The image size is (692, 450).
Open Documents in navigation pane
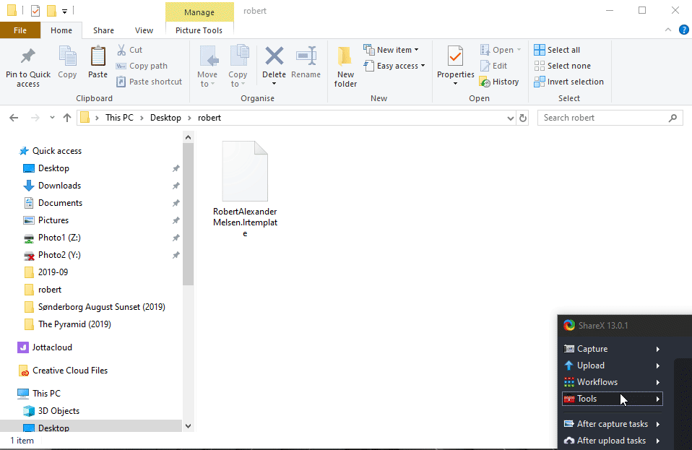click(x=60, y=203)
